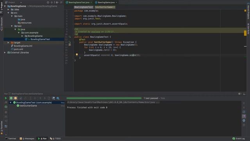The image size is (250, 141).
Task: Expand the .idea folder
Action: pyautogui.click(x=8, y=9)
